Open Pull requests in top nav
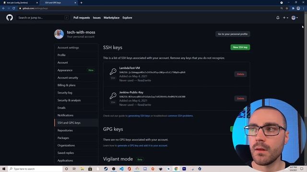Image resolution: width=307 pixels, height=172 pixels. tap(82, 18)
